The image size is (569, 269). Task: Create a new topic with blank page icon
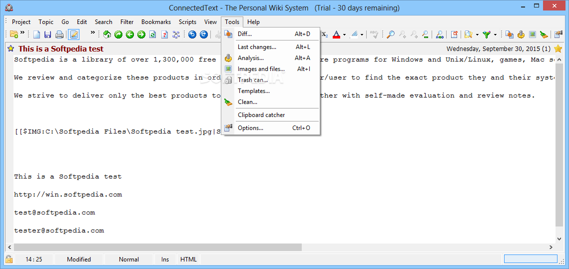click(36, 34)
